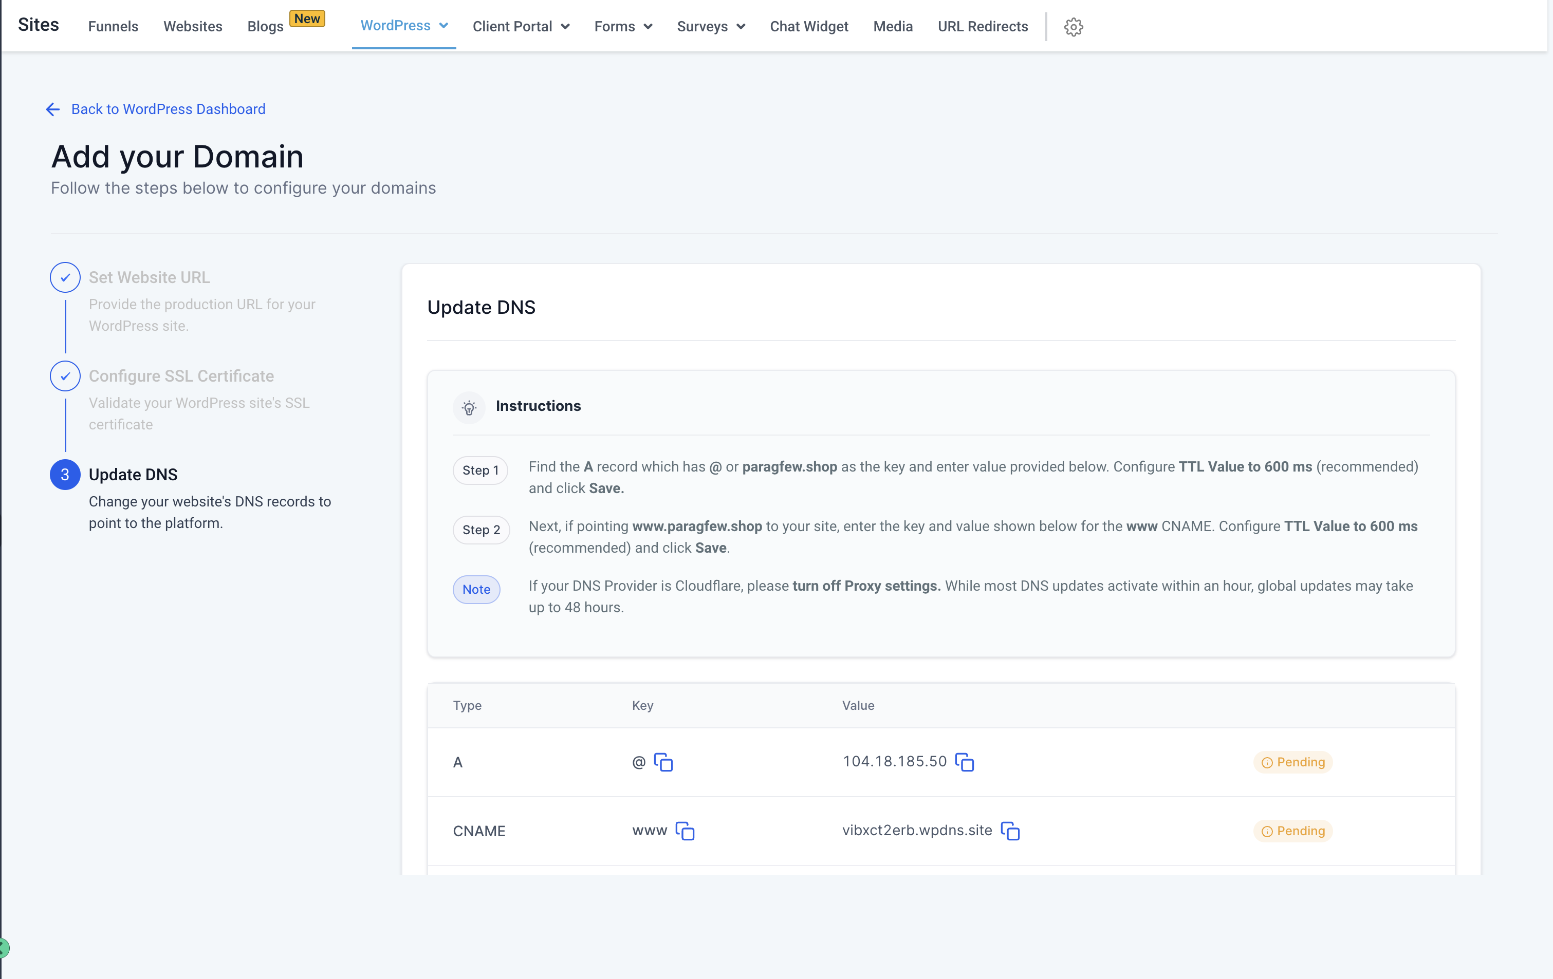Screen dimensions: 1553x979
Task: Open the Forms dropdown menu
Action: tap(623, 26)
